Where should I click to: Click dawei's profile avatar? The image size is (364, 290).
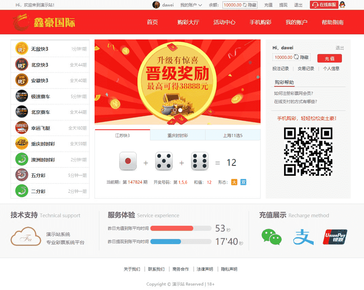coord(156,5)
